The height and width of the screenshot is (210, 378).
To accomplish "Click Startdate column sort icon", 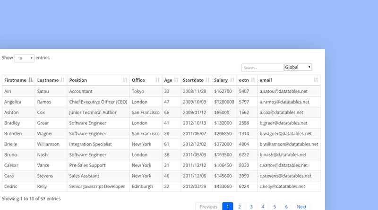I will tap(207, 80).
